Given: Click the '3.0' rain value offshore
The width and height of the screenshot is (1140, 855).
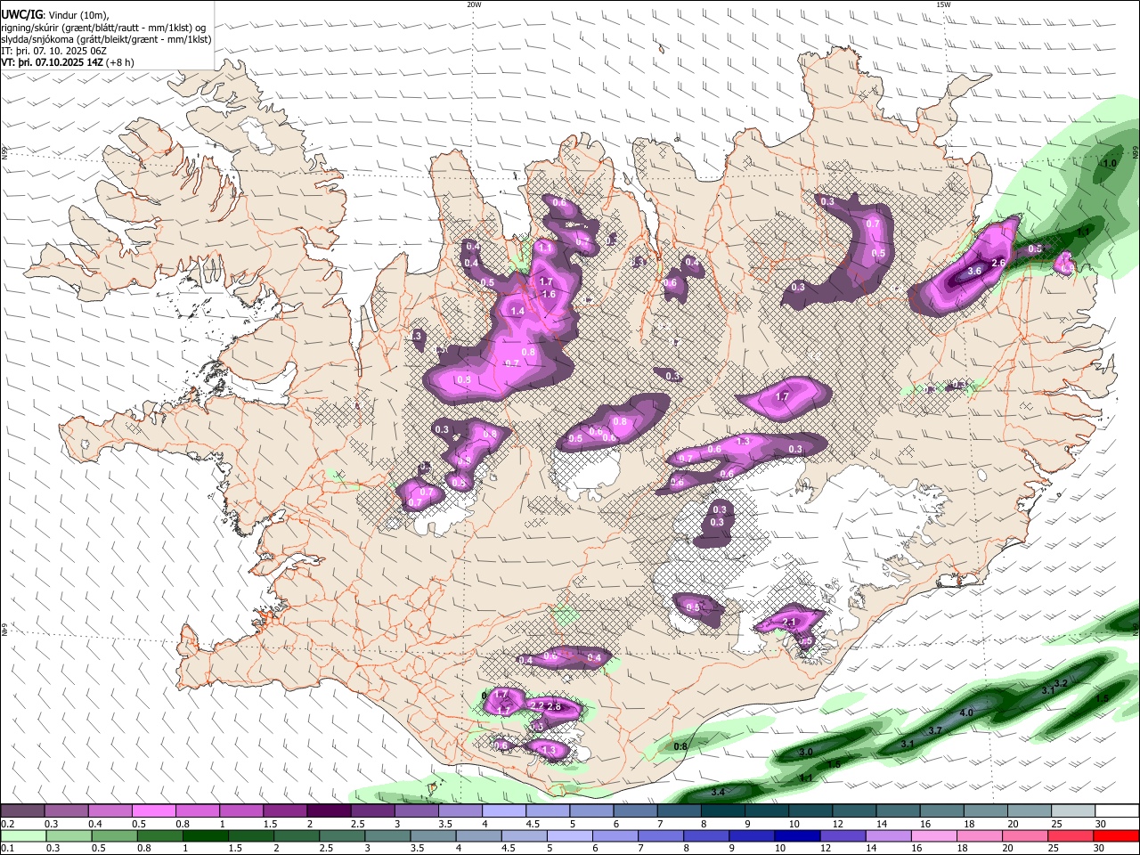Looking at the screenshot, I should point(806,753).
